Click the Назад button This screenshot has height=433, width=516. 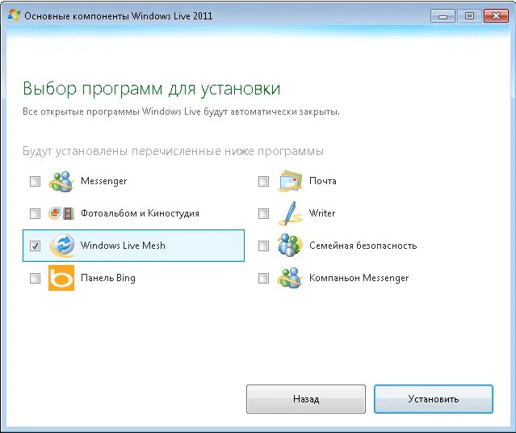pyautogui.click(x=306, y=399)
